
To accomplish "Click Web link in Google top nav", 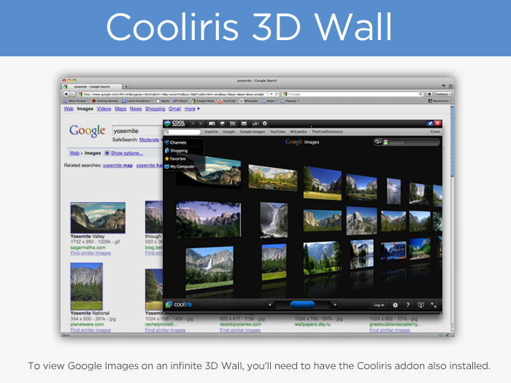I will [x=69, y=109].
